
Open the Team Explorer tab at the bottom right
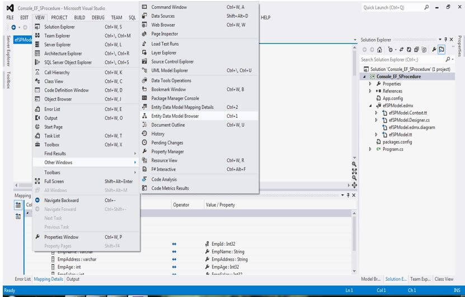[x=420, y=279]
